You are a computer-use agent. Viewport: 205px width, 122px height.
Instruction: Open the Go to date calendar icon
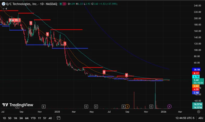click(58, 118)
